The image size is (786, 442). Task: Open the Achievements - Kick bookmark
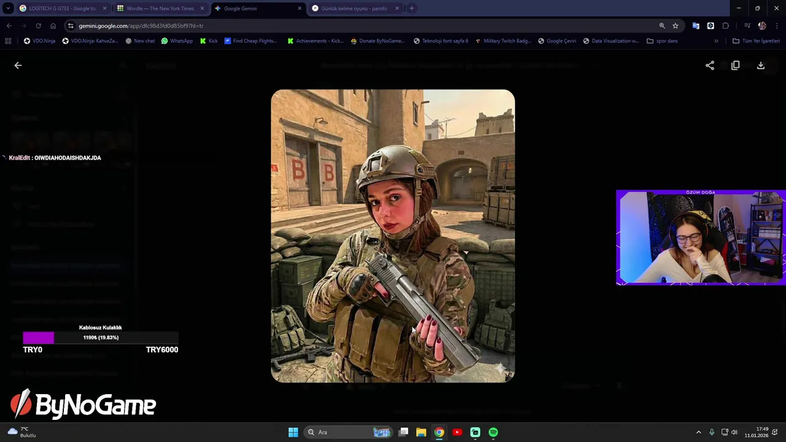[x=316, y=41]
